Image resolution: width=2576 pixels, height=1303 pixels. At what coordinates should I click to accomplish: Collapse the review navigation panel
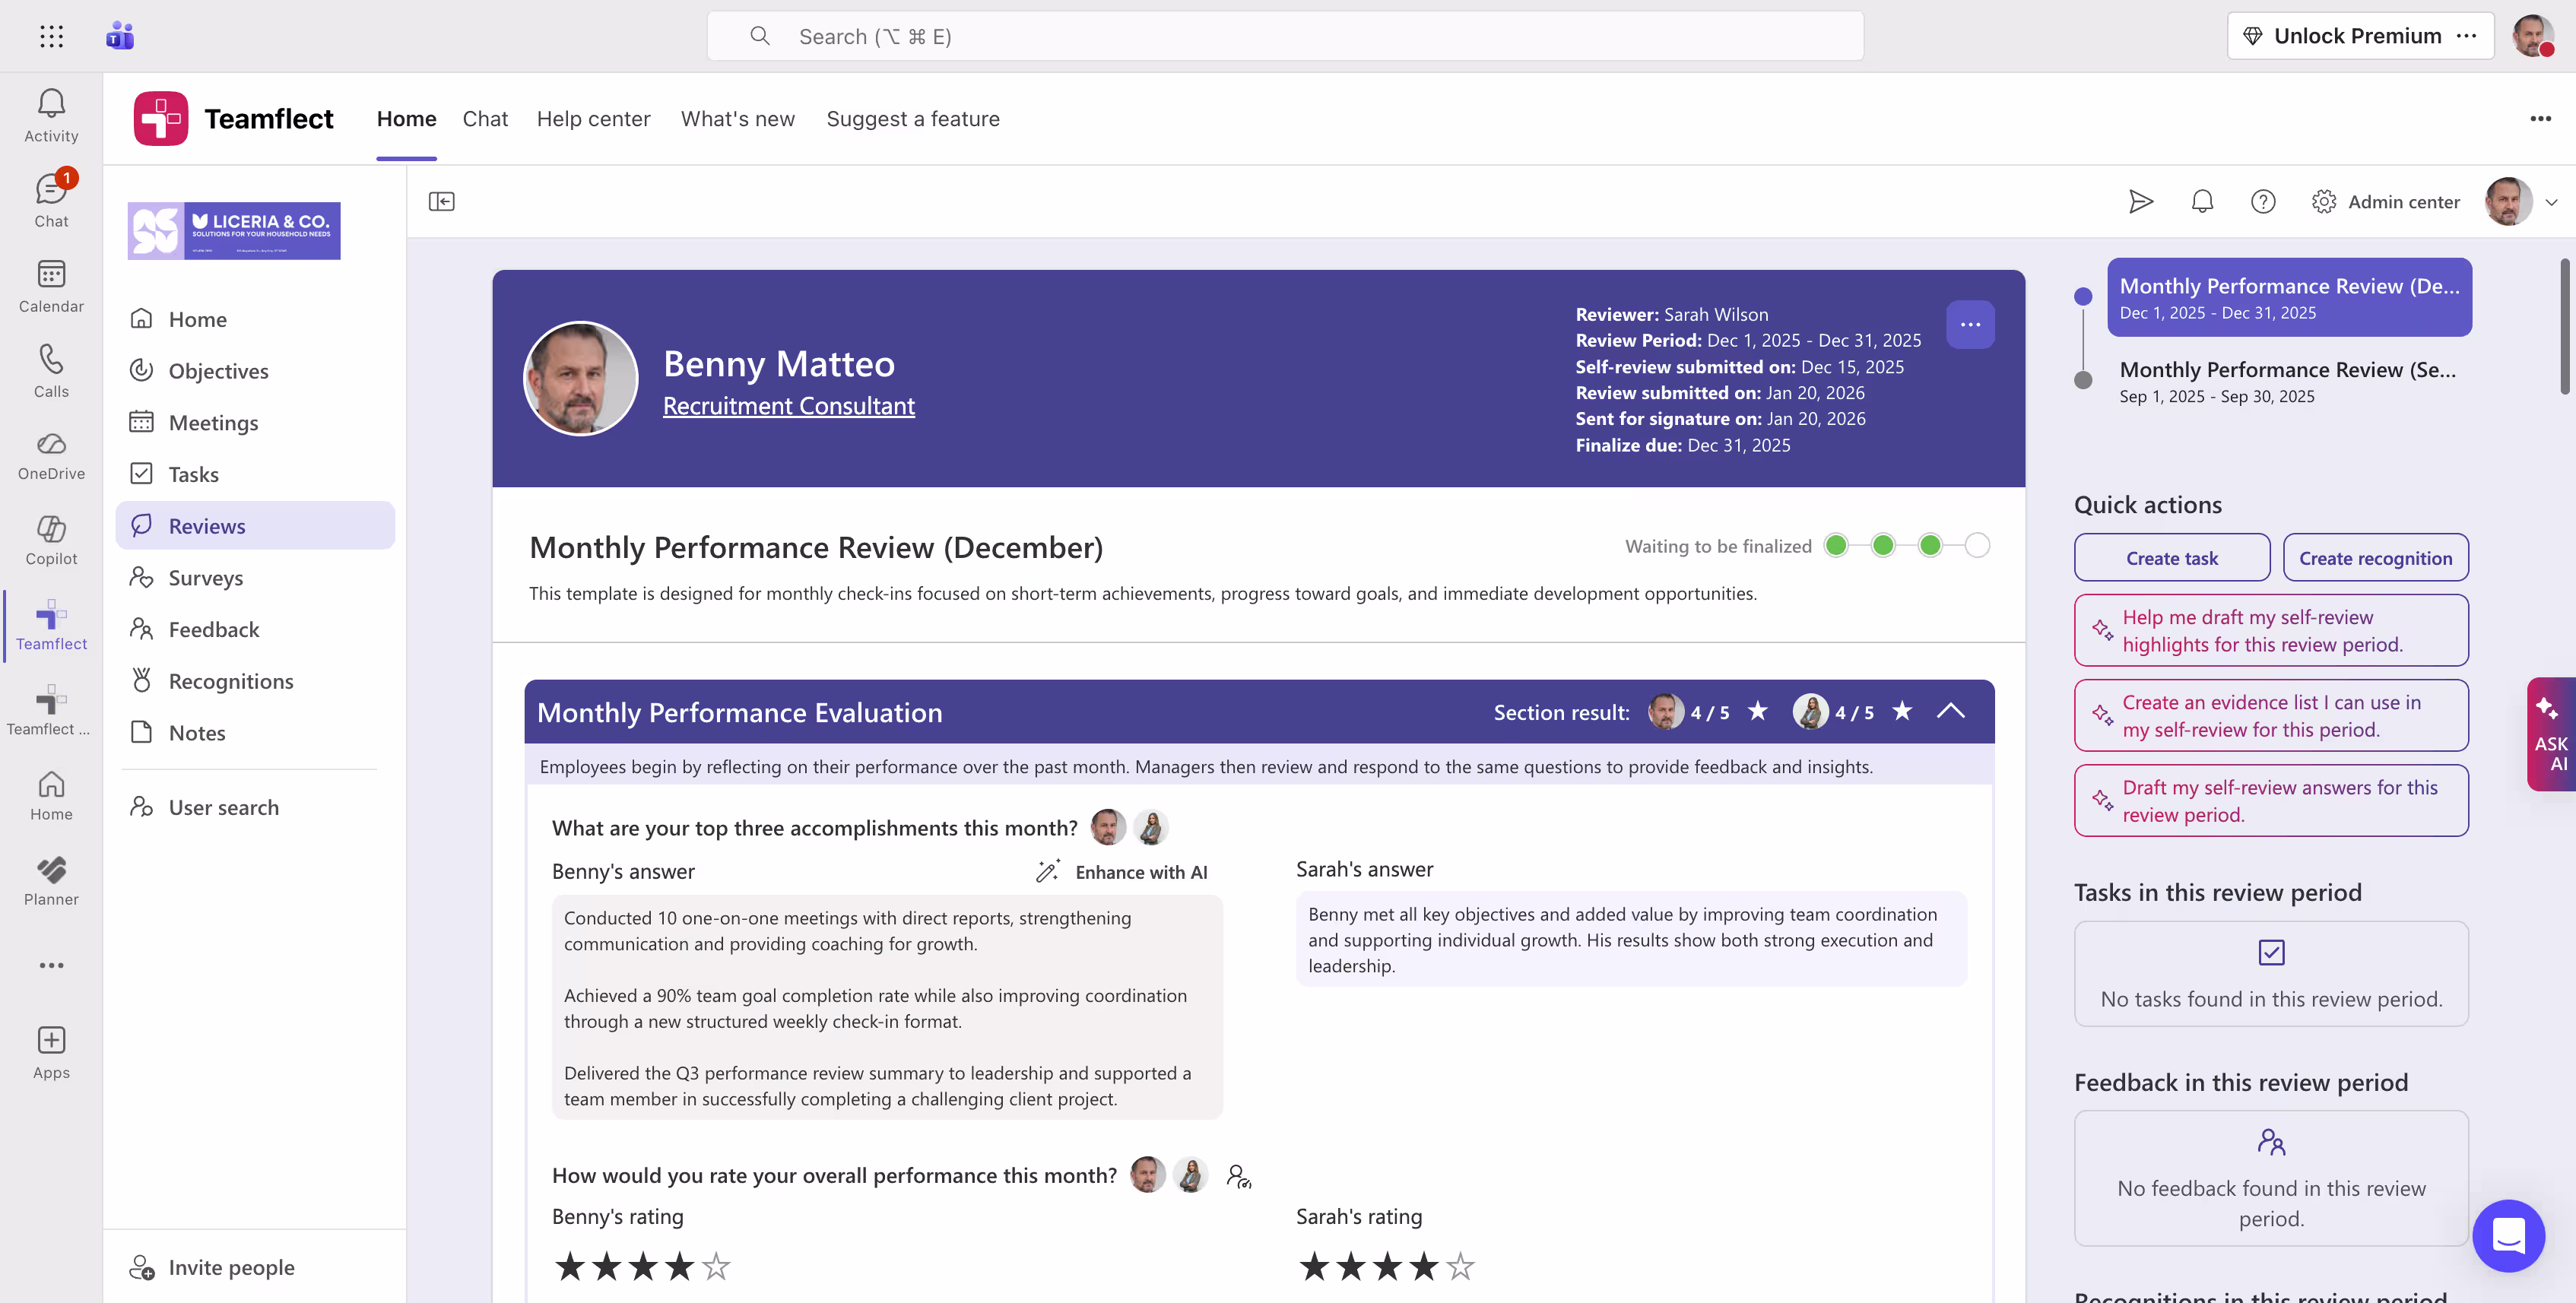coord(441,201)
